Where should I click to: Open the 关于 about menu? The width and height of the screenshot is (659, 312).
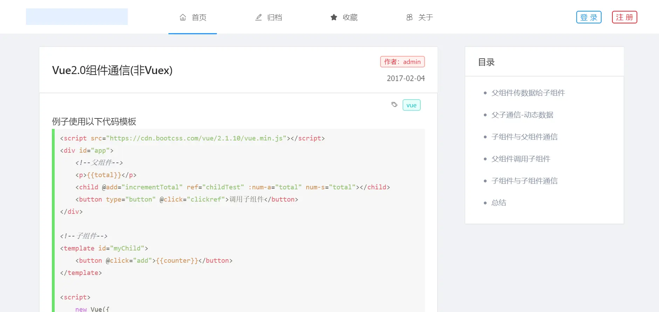tap(419, 17)
